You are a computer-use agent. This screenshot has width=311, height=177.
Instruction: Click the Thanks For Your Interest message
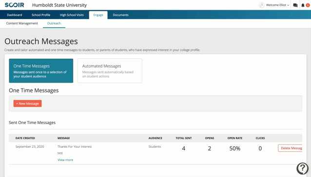pyautogui.click(x=75, y=146)
